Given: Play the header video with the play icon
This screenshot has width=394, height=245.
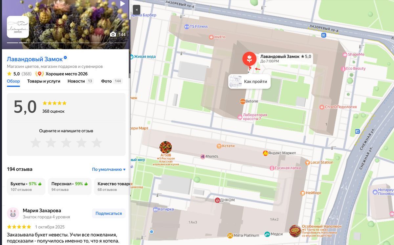Looking at the screenshot, I should click(122, 4).
